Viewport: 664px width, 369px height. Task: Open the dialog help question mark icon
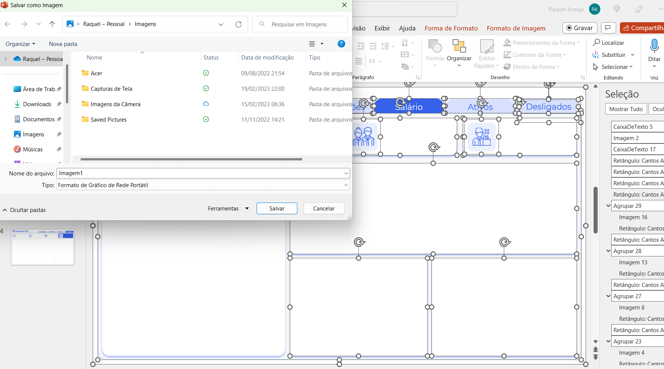coord(341,44)
